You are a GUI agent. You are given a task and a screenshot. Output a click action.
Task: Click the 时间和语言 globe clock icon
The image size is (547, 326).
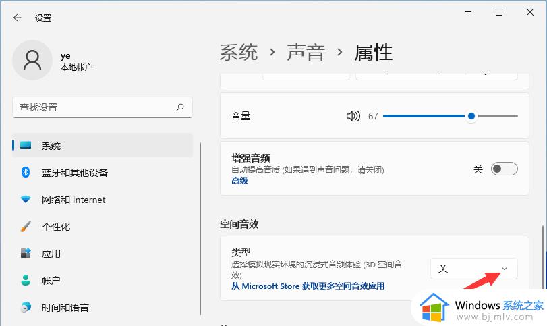point(26,307)
